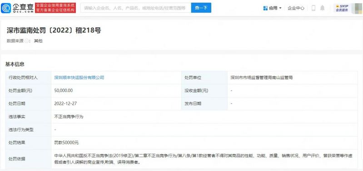Click the 行政处罚相对人 label cell
Screen dimensions: 363x171
pyautogui.click(x=28, y=78)
